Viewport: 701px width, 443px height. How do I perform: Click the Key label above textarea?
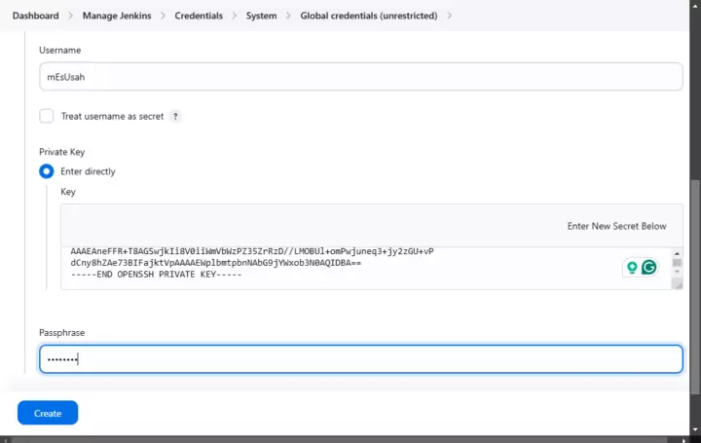pos(68,192)
